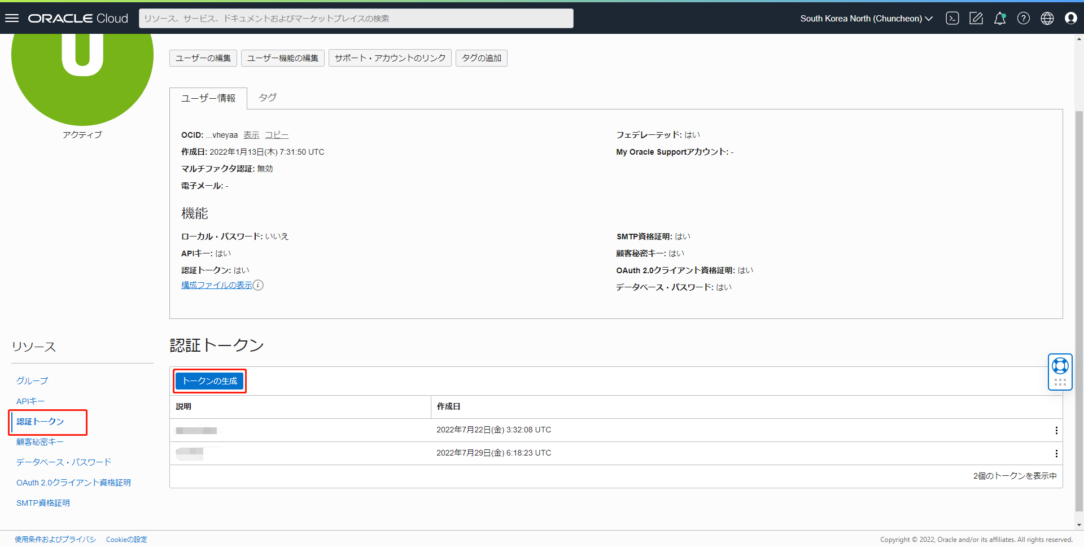Copy the OCID via コピー link
The image size is (1084, 547).
[277, 135]
